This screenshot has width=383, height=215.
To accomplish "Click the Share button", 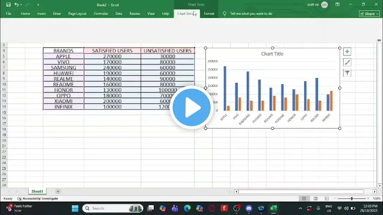I will pos(369,14).
